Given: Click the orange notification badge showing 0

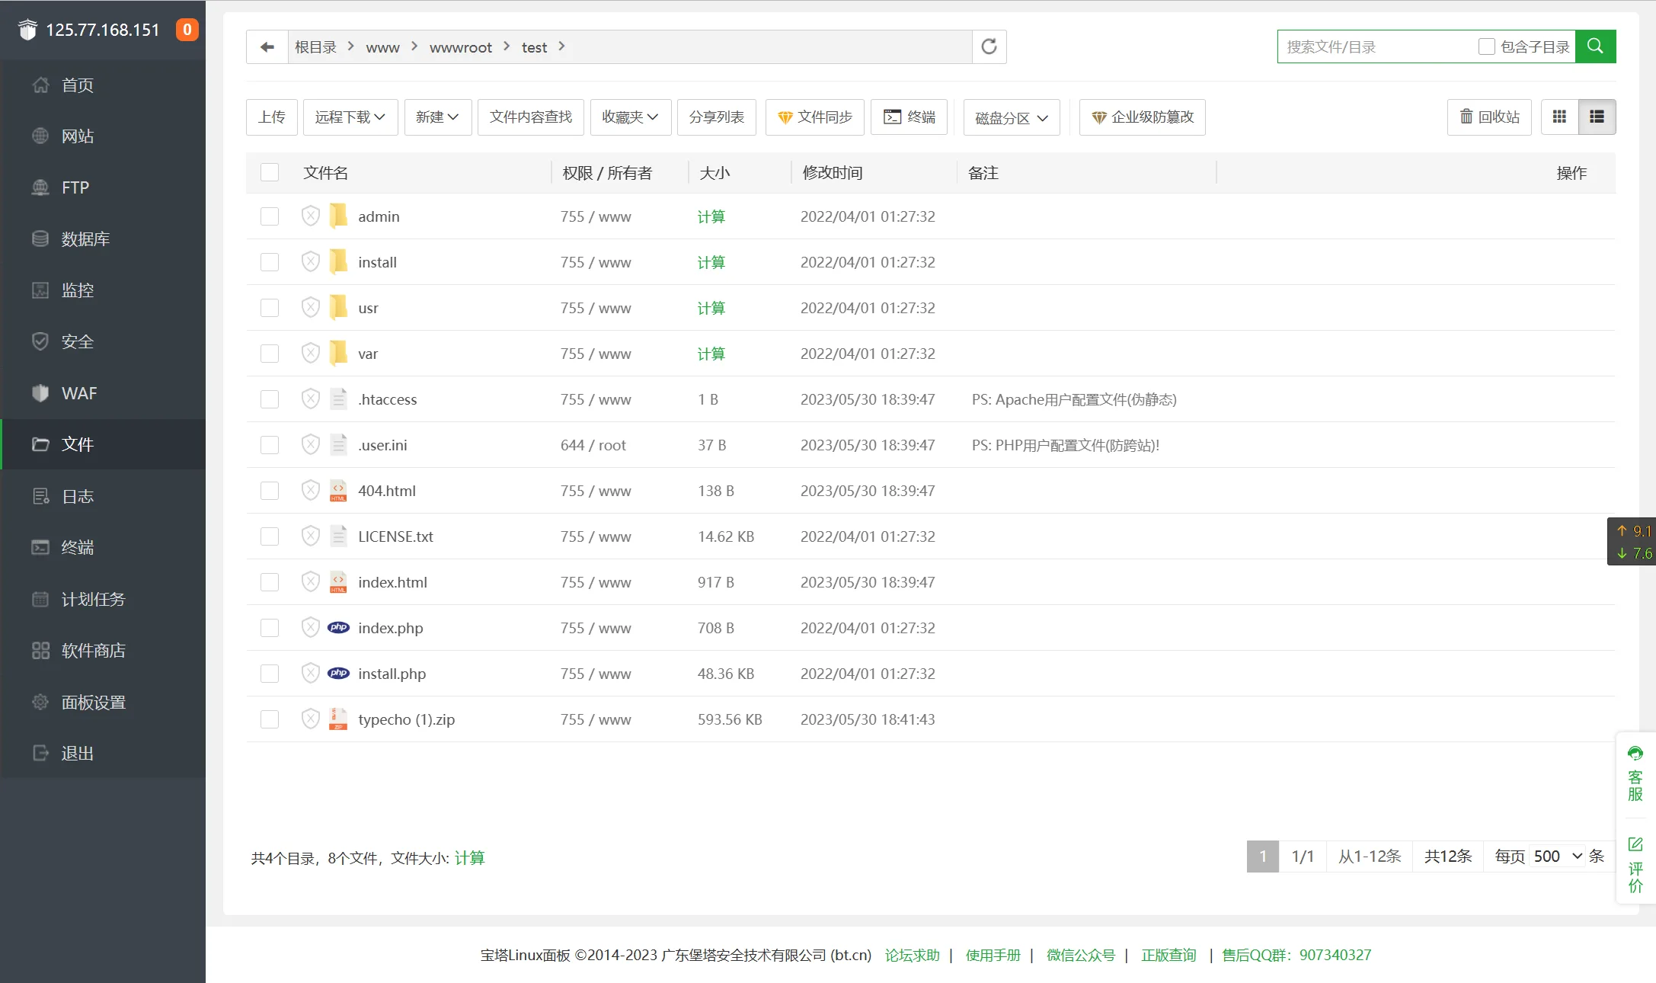Looking at the screenshot, I should (187, 30).
